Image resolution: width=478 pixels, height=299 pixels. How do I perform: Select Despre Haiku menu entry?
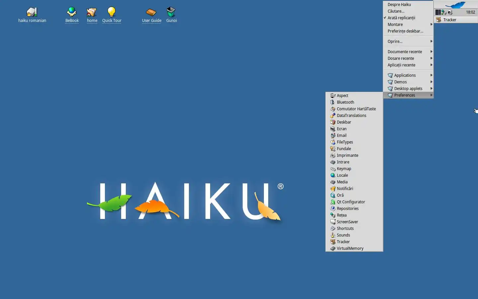[408, 5]
